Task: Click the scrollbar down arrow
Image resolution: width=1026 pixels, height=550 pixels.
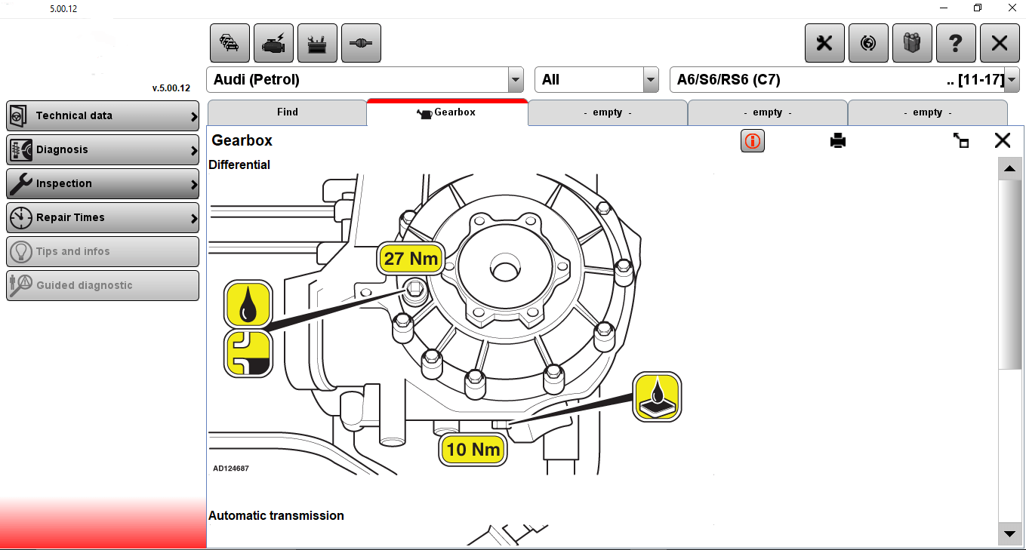Action: 1009,533
